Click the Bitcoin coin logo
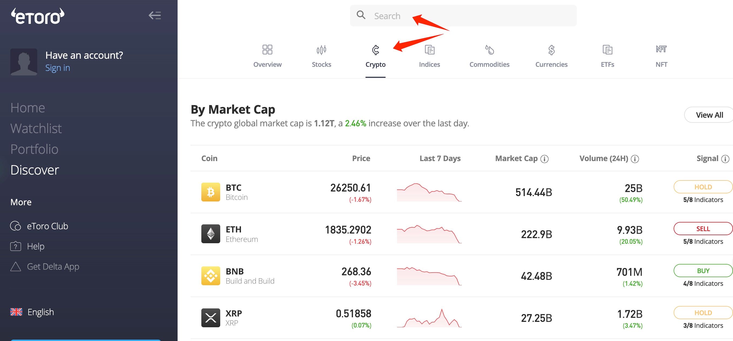Image resolution: width=733 pixels, height=341 pixels. tap(211, 192)
